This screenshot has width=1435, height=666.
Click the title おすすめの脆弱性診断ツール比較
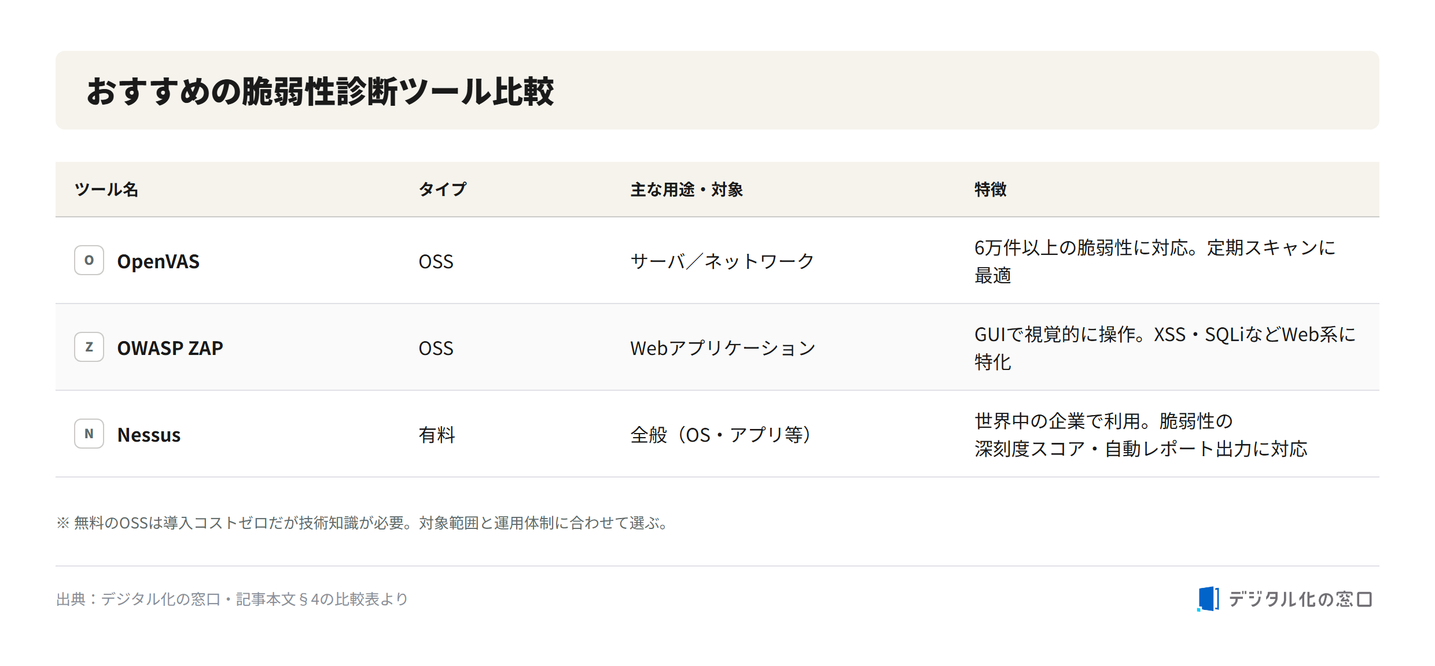tap(320, 91)
